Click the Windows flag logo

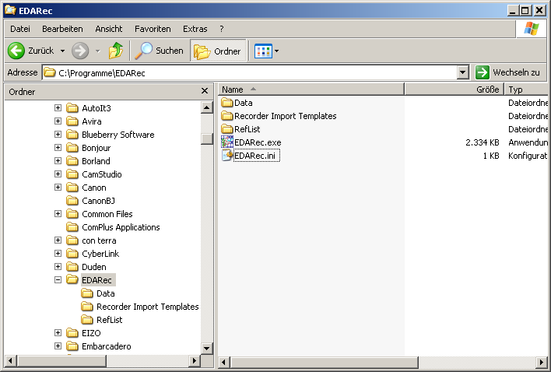(x=531, y=29)
